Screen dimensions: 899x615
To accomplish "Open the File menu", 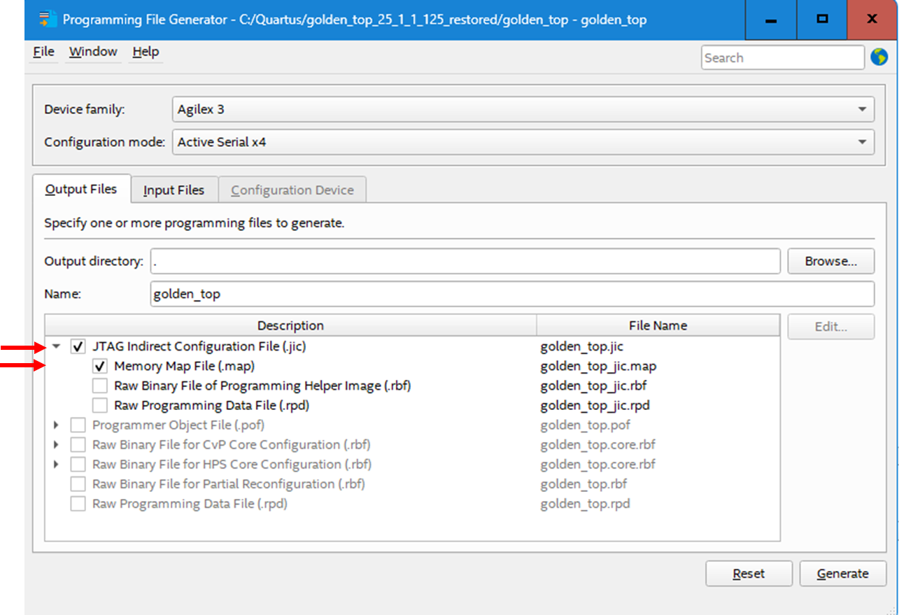I will (43, 52).
